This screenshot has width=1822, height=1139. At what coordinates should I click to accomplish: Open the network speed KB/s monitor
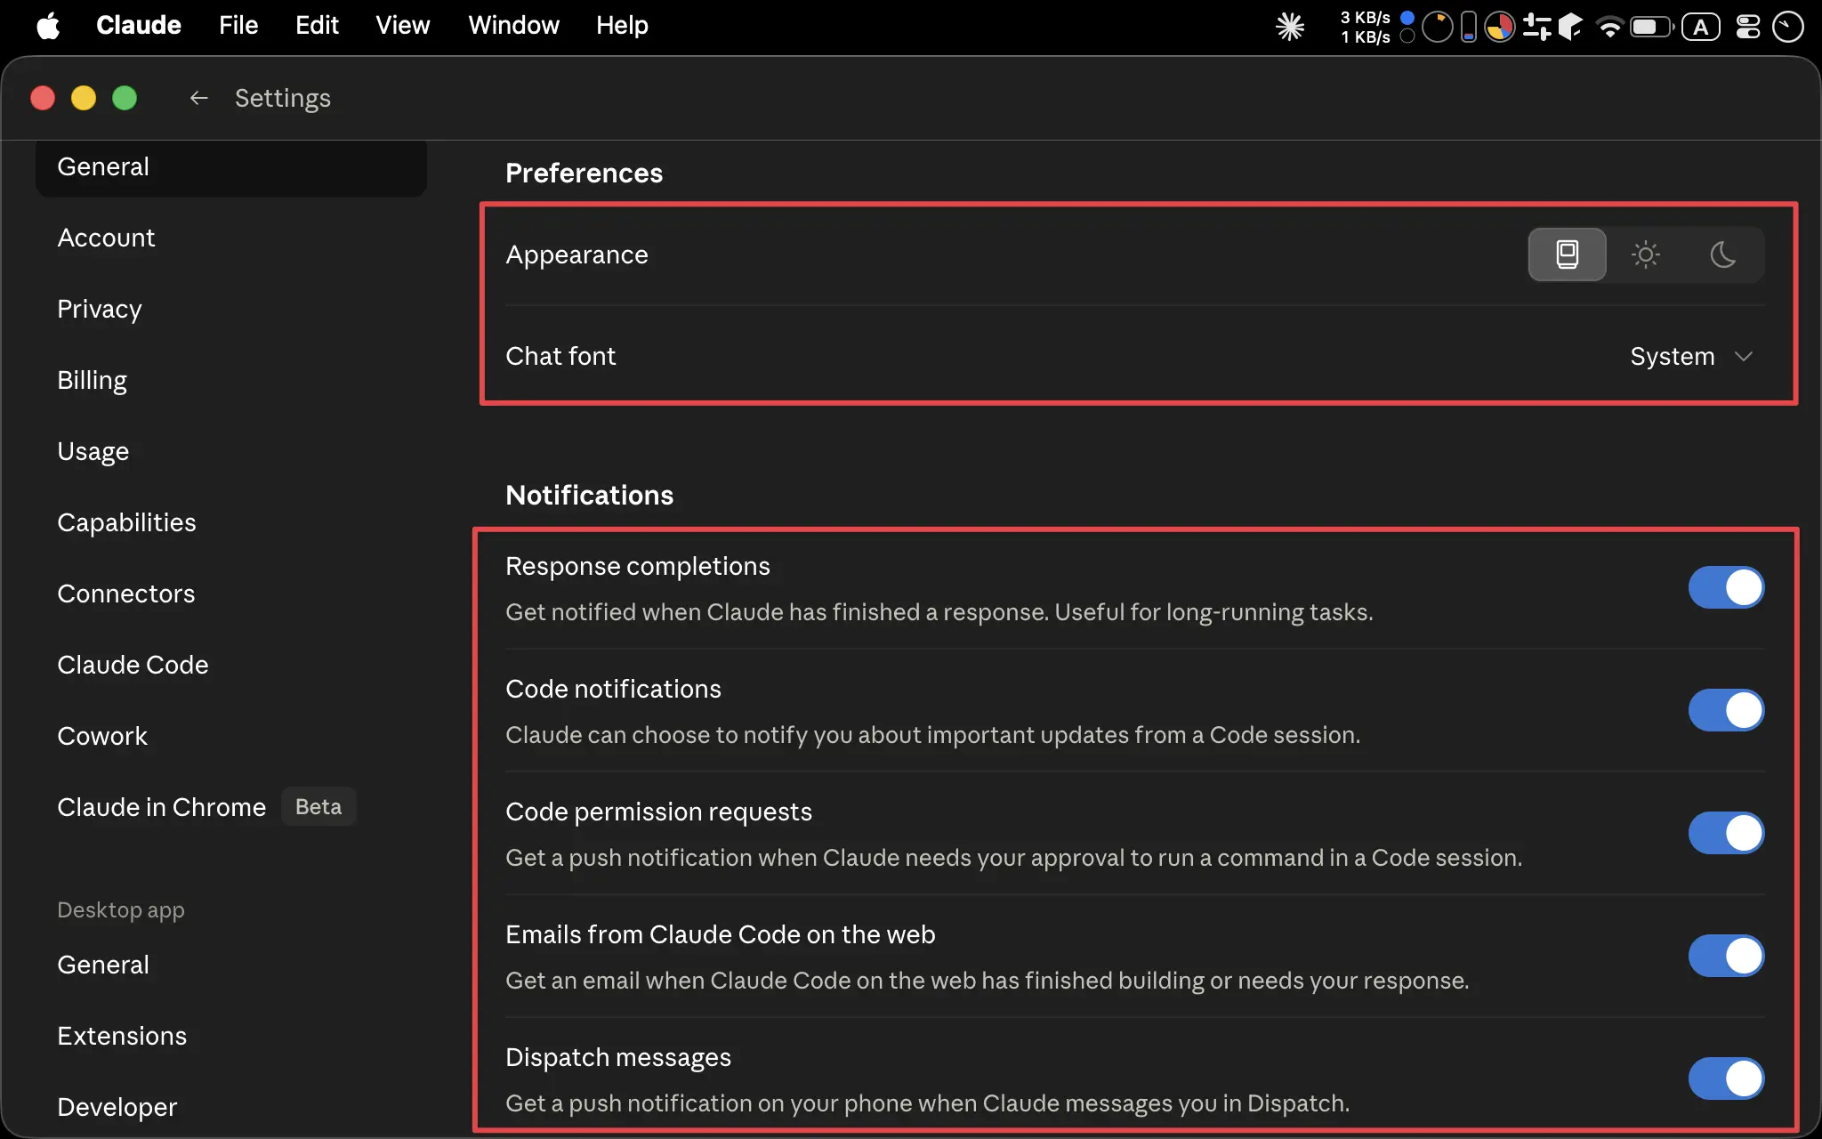pyautogui.click(x=1366, y=27)
